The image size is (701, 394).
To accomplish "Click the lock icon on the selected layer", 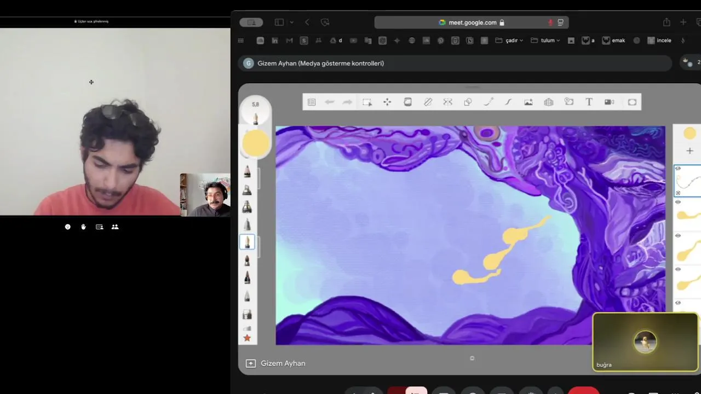I will coord(678,193).
